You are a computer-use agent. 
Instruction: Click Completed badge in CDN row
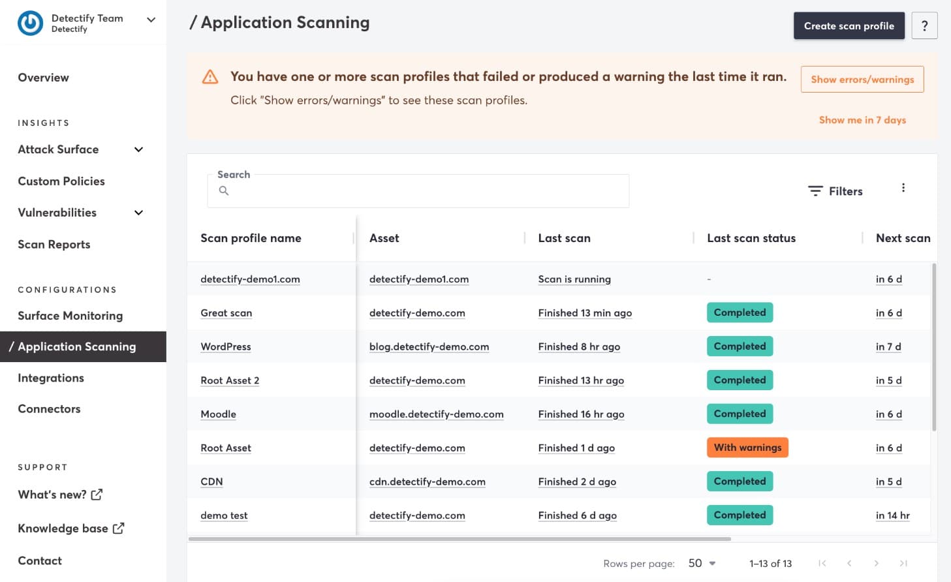pyautogui.click(x=740, y=482)
